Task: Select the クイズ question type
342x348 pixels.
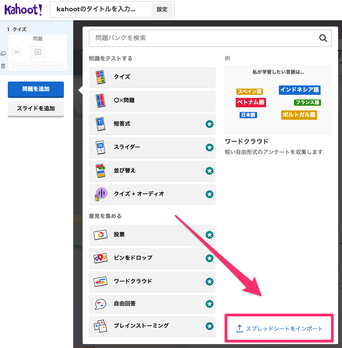Action: 152,77
